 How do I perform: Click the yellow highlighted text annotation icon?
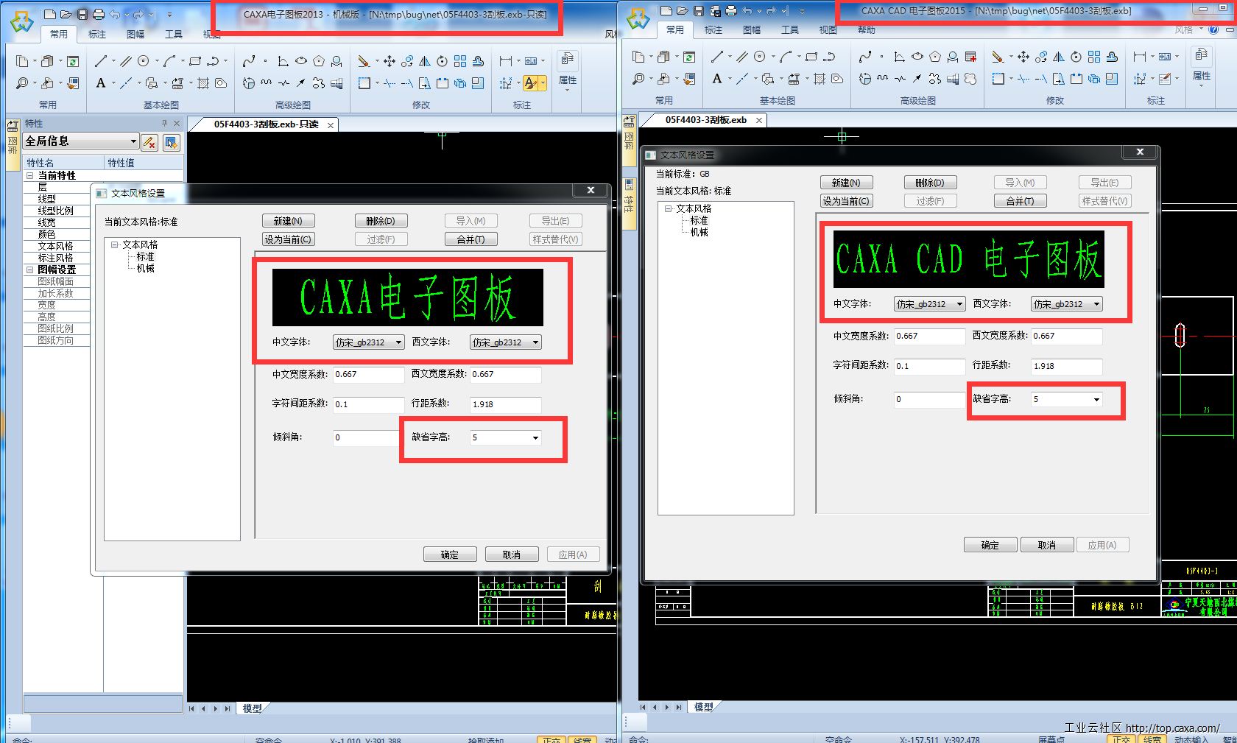pyautogui.click(x=532, y=83)
